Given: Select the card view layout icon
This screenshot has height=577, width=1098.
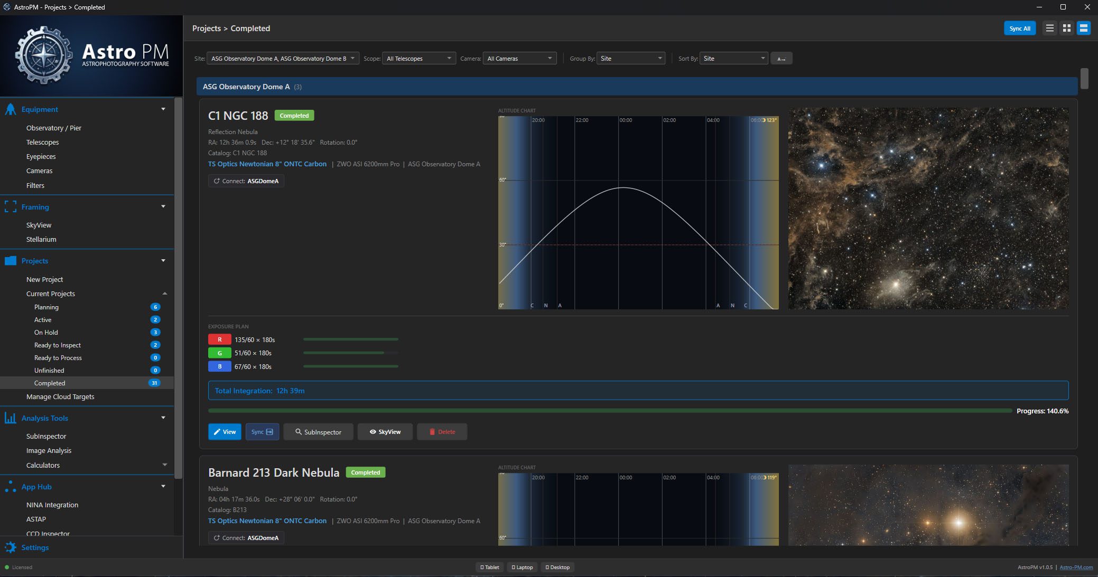Looking at the screenshot, I should click(1083, 29).
